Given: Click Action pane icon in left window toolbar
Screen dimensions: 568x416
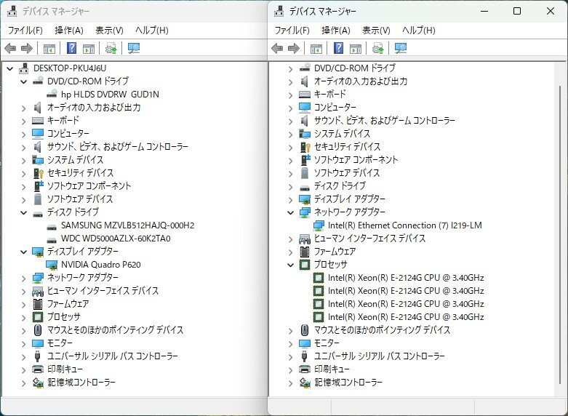Looking at the screenshot, I should coord(89,48).
